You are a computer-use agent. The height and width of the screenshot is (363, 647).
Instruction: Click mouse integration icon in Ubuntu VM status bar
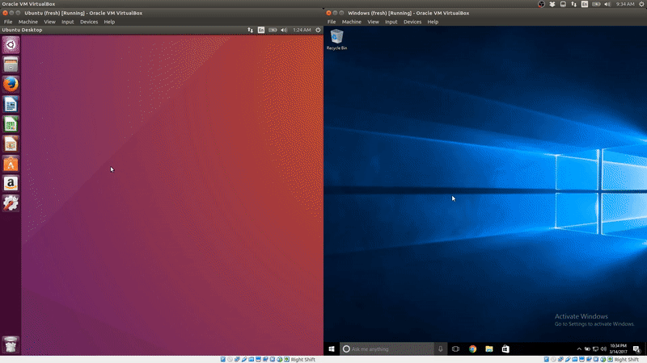[x=279, y=359]
